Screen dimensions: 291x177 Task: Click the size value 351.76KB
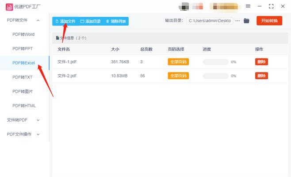point(120,62)
